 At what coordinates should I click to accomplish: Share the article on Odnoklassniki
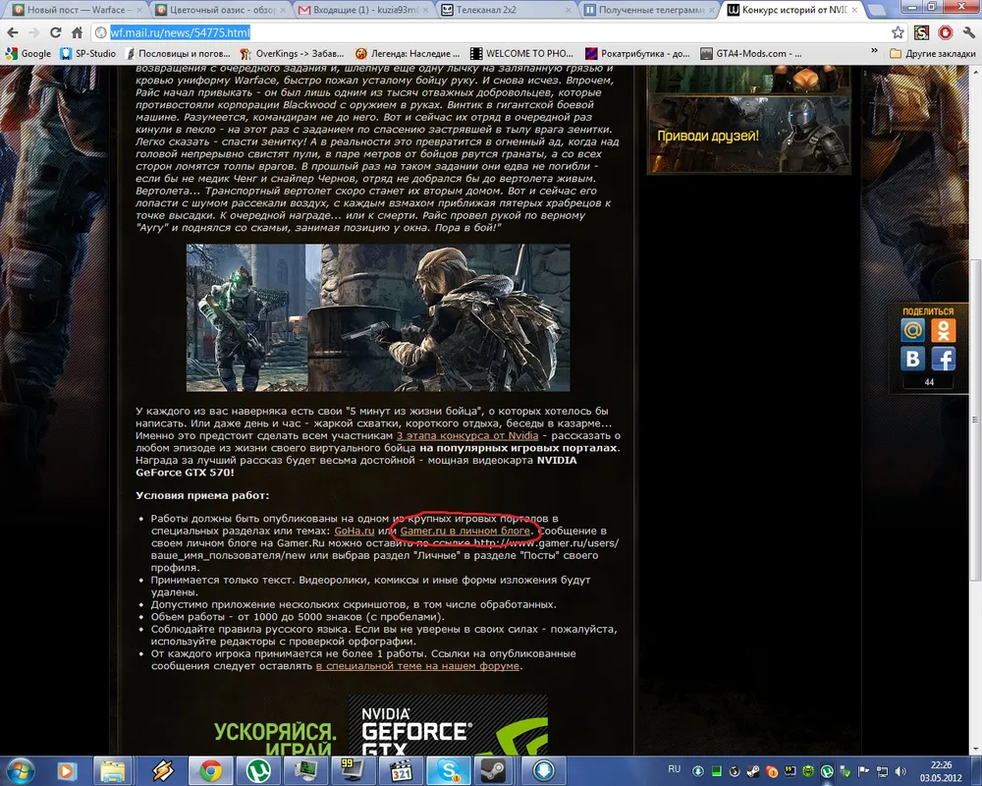[x=944, y=331]
